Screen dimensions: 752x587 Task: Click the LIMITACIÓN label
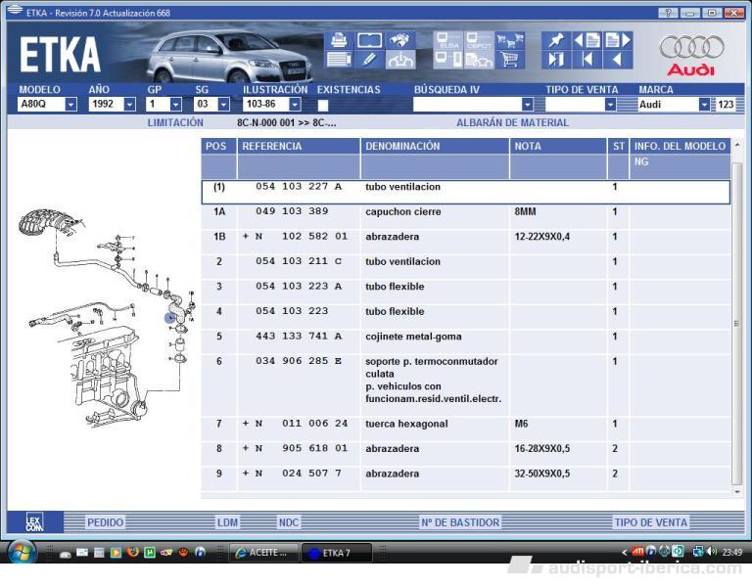point(175,122)
